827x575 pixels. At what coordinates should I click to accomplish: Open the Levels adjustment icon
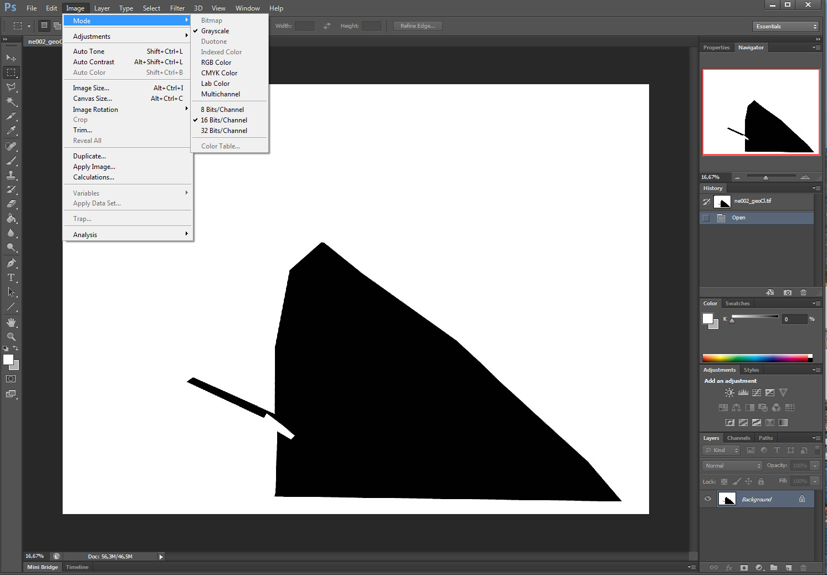(x=743, y=392)
